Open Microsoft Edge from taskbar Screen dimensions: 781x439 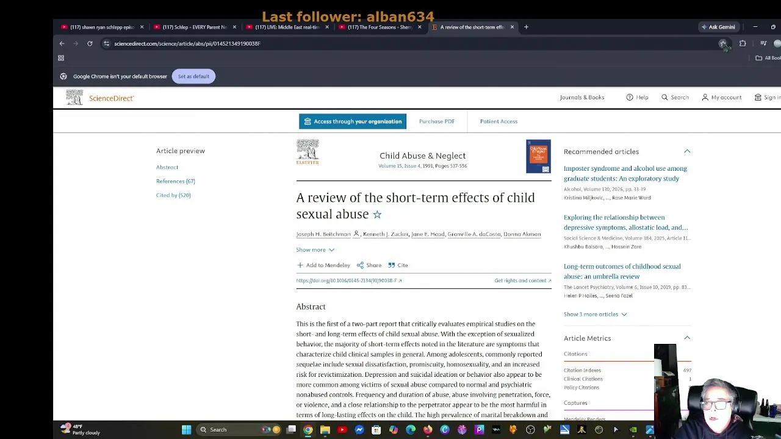(411, 430)
